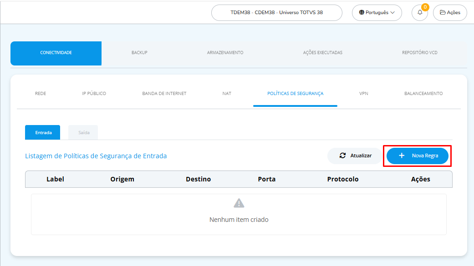
Task: Switch to the ARMAZENAMENTO tab
Action: [225, 53]
